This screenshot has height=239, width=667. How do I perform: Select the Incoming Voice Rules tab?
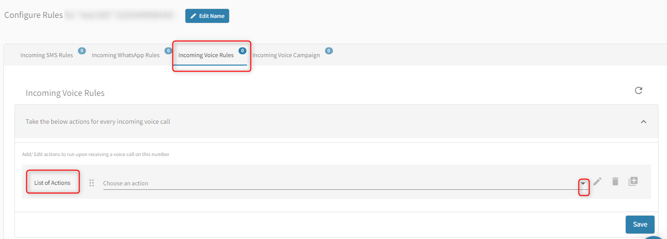(x=206, y=55)
